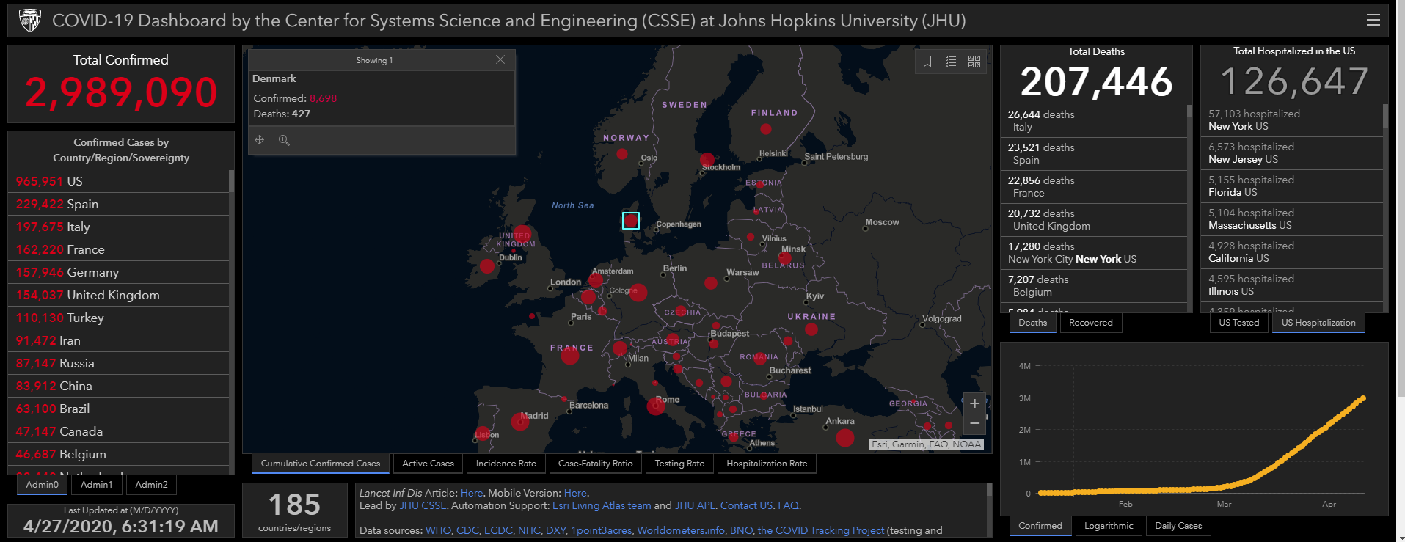The image size is (1405, 542).
Task: Click the red case circle in Finland
Action: tap(766, 129)
